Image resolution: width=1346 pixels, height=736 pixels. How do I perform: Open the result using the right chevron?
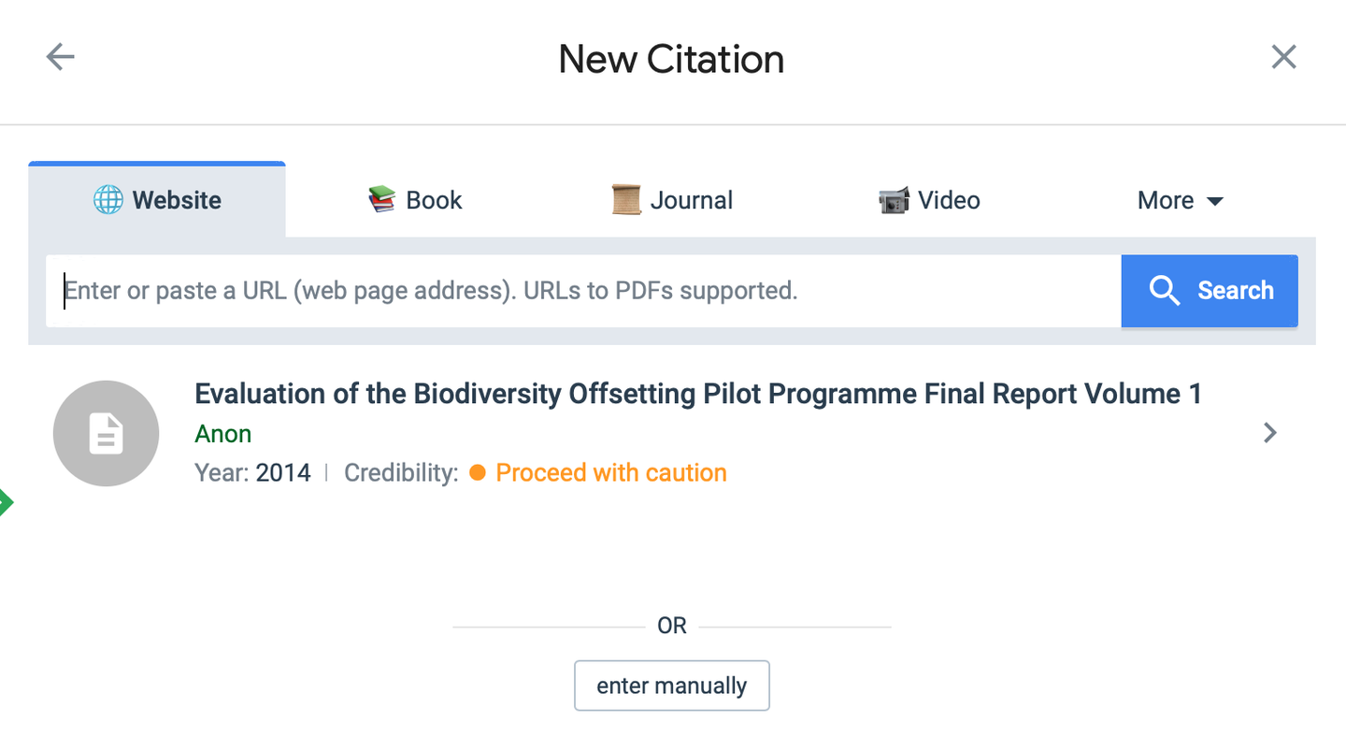(x=1269, y=433)
